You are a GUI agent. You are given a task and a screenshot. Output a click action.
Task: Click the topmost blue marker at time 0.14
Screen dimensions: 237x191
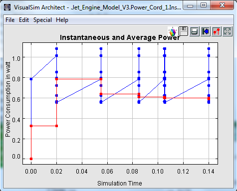209,49
